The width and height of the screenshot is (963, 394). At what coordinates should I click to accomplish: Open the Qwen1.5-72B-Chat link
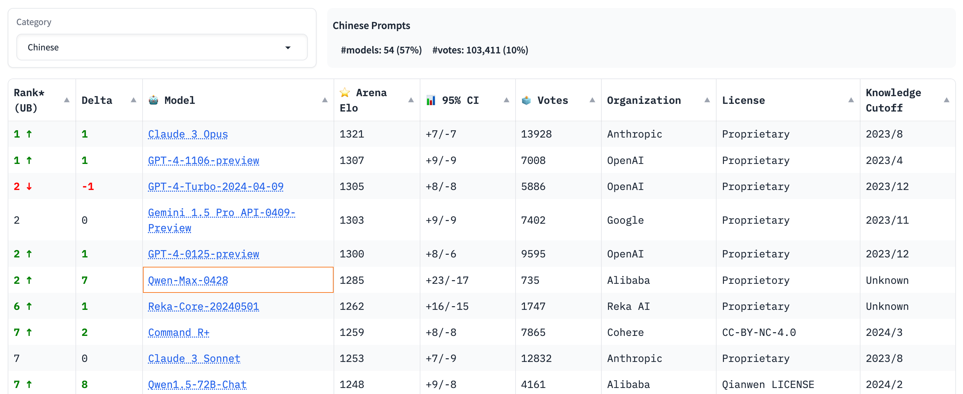[197, 384]
